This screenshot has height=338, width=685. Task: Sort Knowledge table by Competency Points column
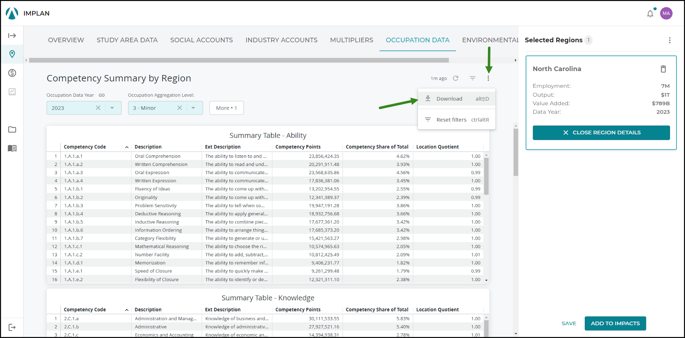tap(298, 310)
